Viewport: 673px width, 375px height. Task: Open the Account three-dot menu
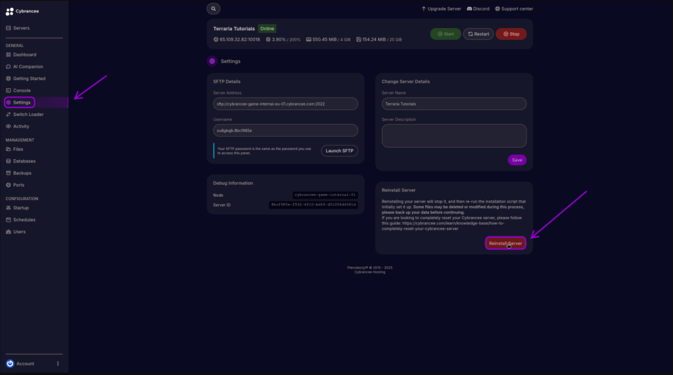pos(58,363)
